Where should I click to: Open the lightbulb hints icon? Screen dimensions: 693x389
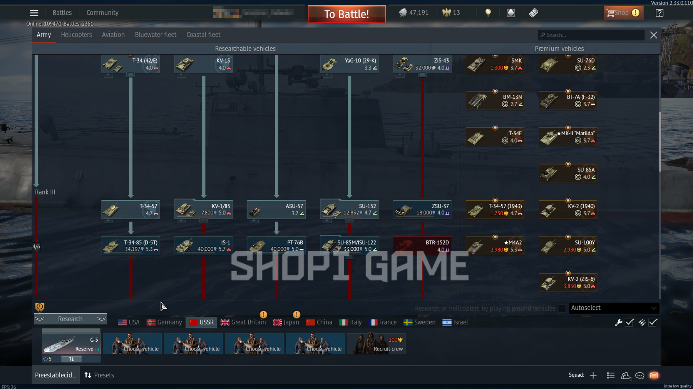click(488, 13)
